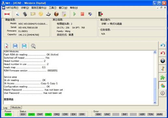Click the second floppy save-as icon

pos(24,46)
